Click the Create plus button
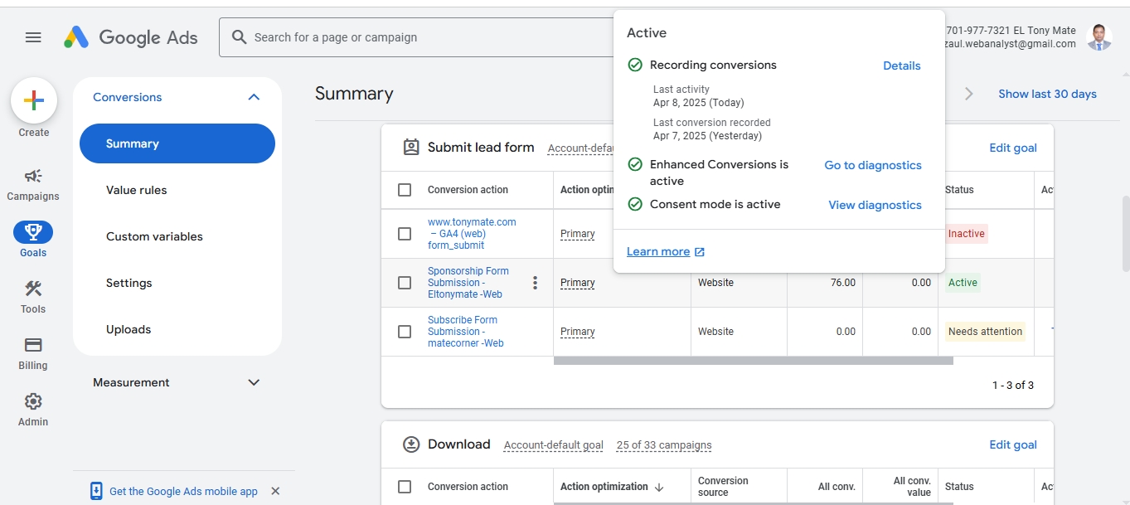The height and width of the screenshot is (505, 1130). (33, 101)
